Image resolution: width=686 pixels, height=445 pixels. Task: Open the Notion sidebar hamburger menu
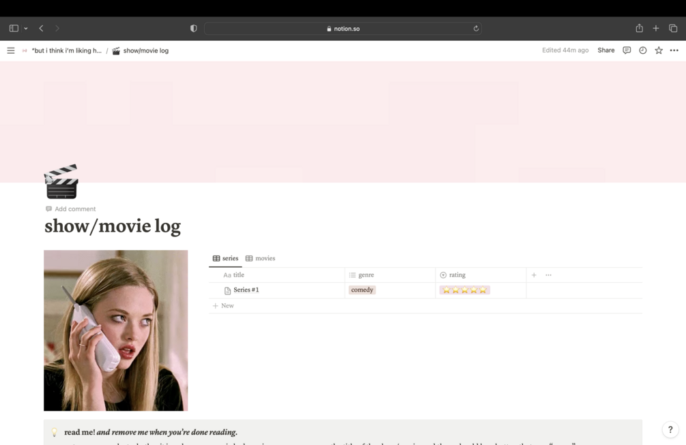[11, 50]
